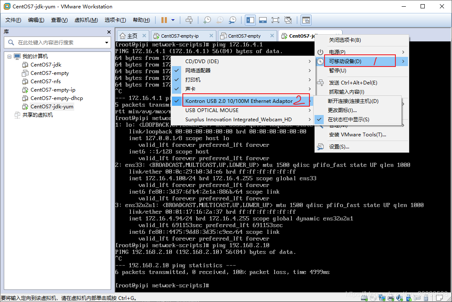Image resolution: width=452 pixels, height=302 pixels.
Task: Click the orange pause virtual machine button
Action: tap(164, 20)
